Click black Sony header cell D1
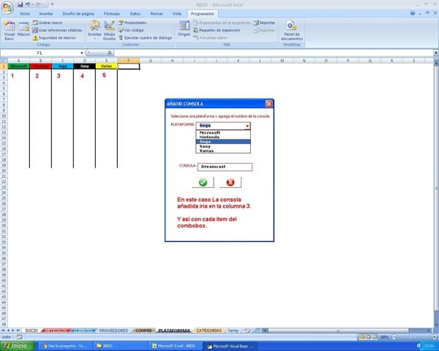This screenshot has height=351, width=439. (84, 67)
